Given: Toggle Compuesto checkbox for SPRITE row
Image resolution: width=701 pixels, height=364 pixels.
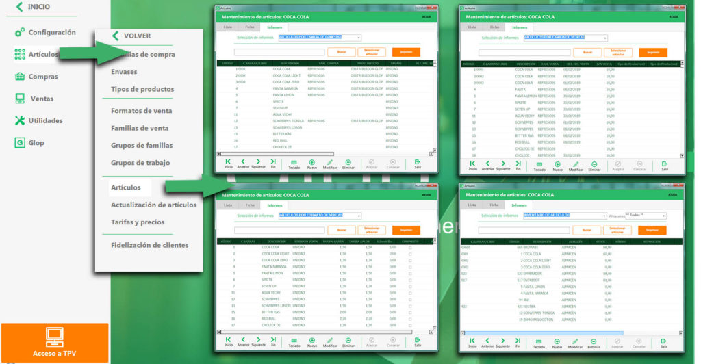Looking at the screenshot, I should pyautogui.click(x=410, y=280).
